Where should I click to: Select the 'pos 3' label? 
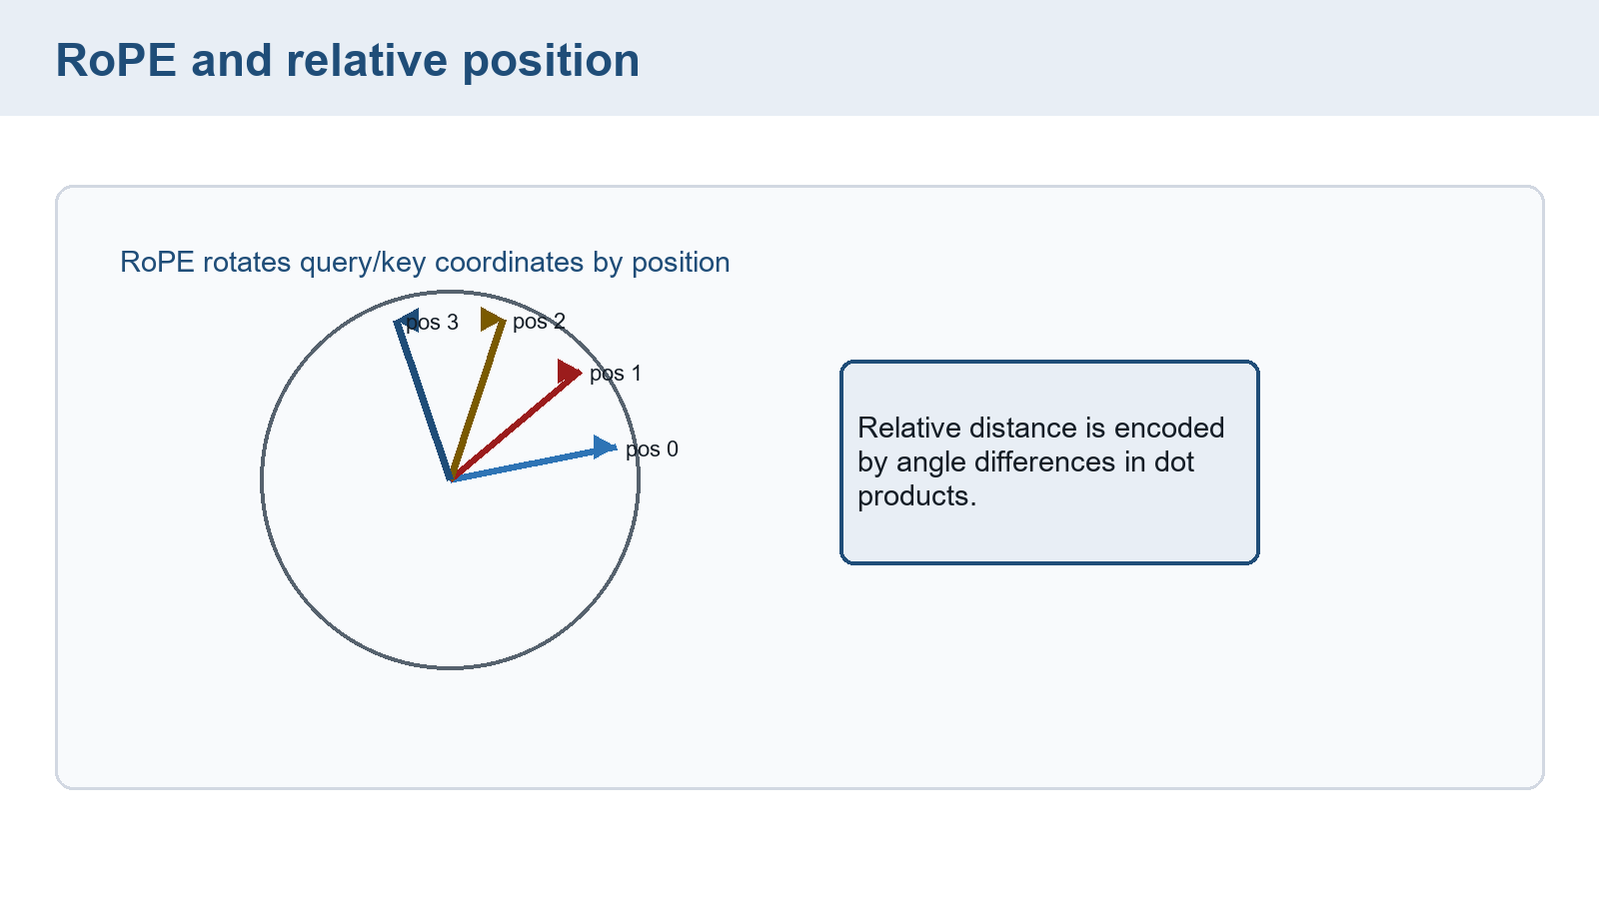point(432,323)
